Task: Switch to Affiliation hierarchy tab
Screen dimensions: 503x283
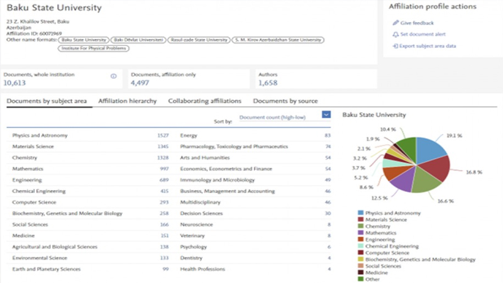Action: coord(127,101)
